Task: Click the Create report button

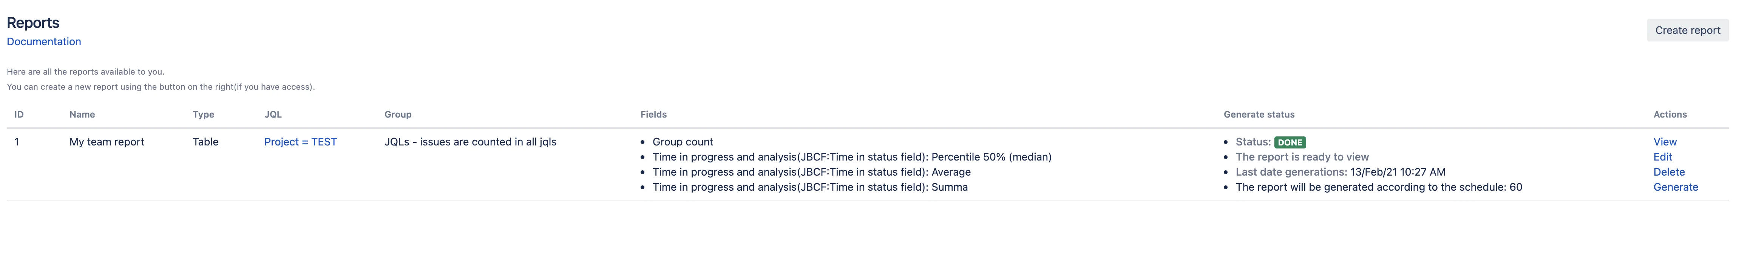Action: point(1687,31)
